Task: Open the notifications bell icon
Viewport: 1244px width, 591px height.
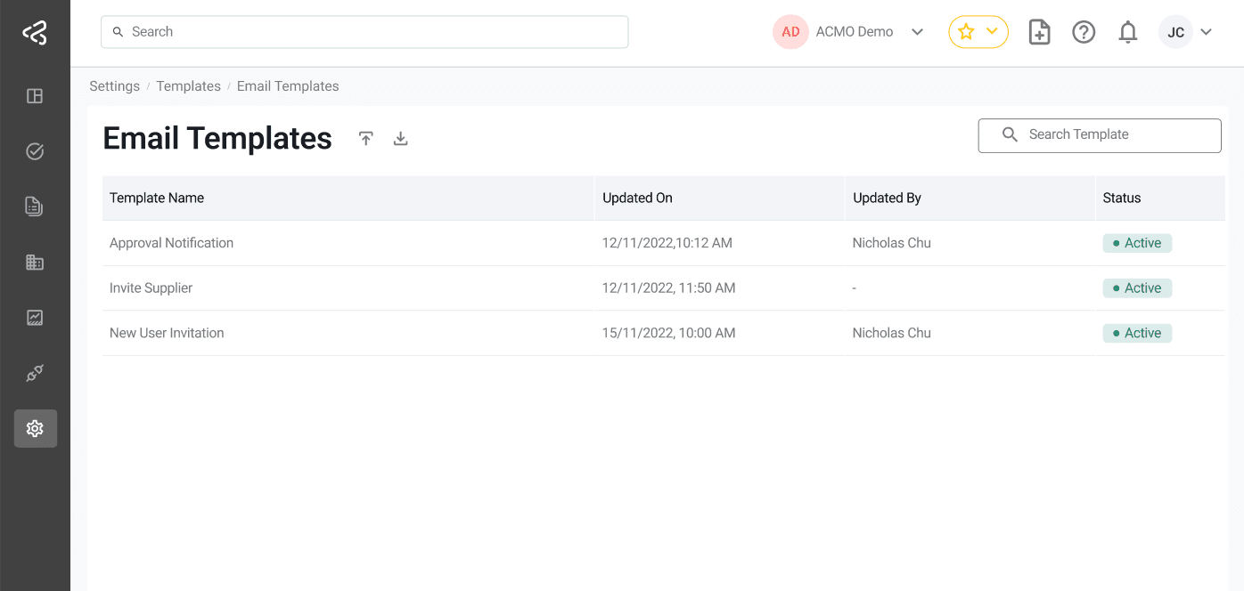Action: (1128, 32)
